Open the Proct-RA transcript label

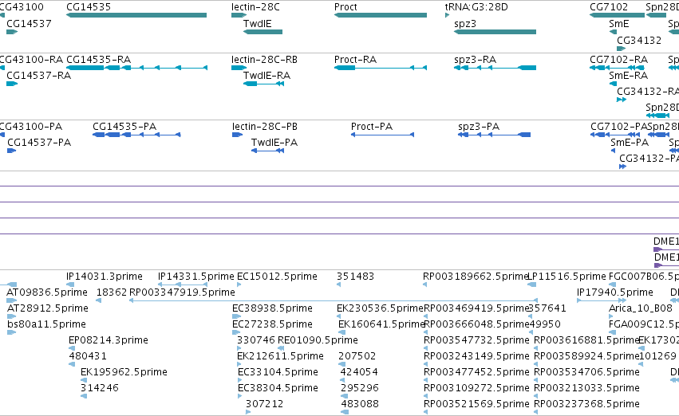[356, 59]
